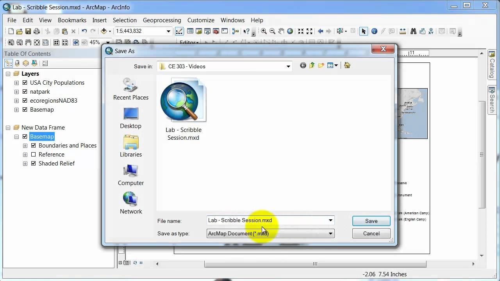Open the Save in folder dropdown
The width and height of the screenshot is (500, 281).
click(x=288, y=66)
